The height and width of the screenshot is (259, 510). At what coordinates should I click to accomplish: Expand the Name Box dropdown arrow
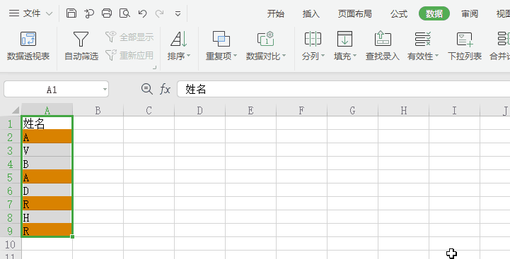[105, 89]
